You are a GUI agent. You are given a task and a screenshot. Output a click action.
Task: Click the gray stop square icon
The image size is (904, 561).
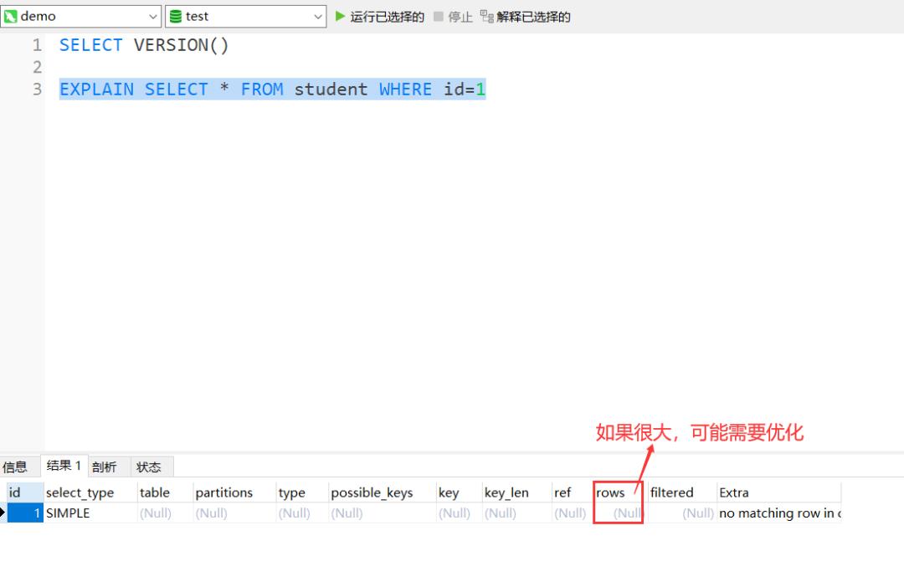coord(438,16)
